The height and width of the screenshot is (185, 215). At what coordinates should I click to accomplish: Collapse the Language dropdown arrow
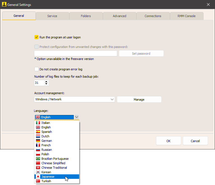77,117
